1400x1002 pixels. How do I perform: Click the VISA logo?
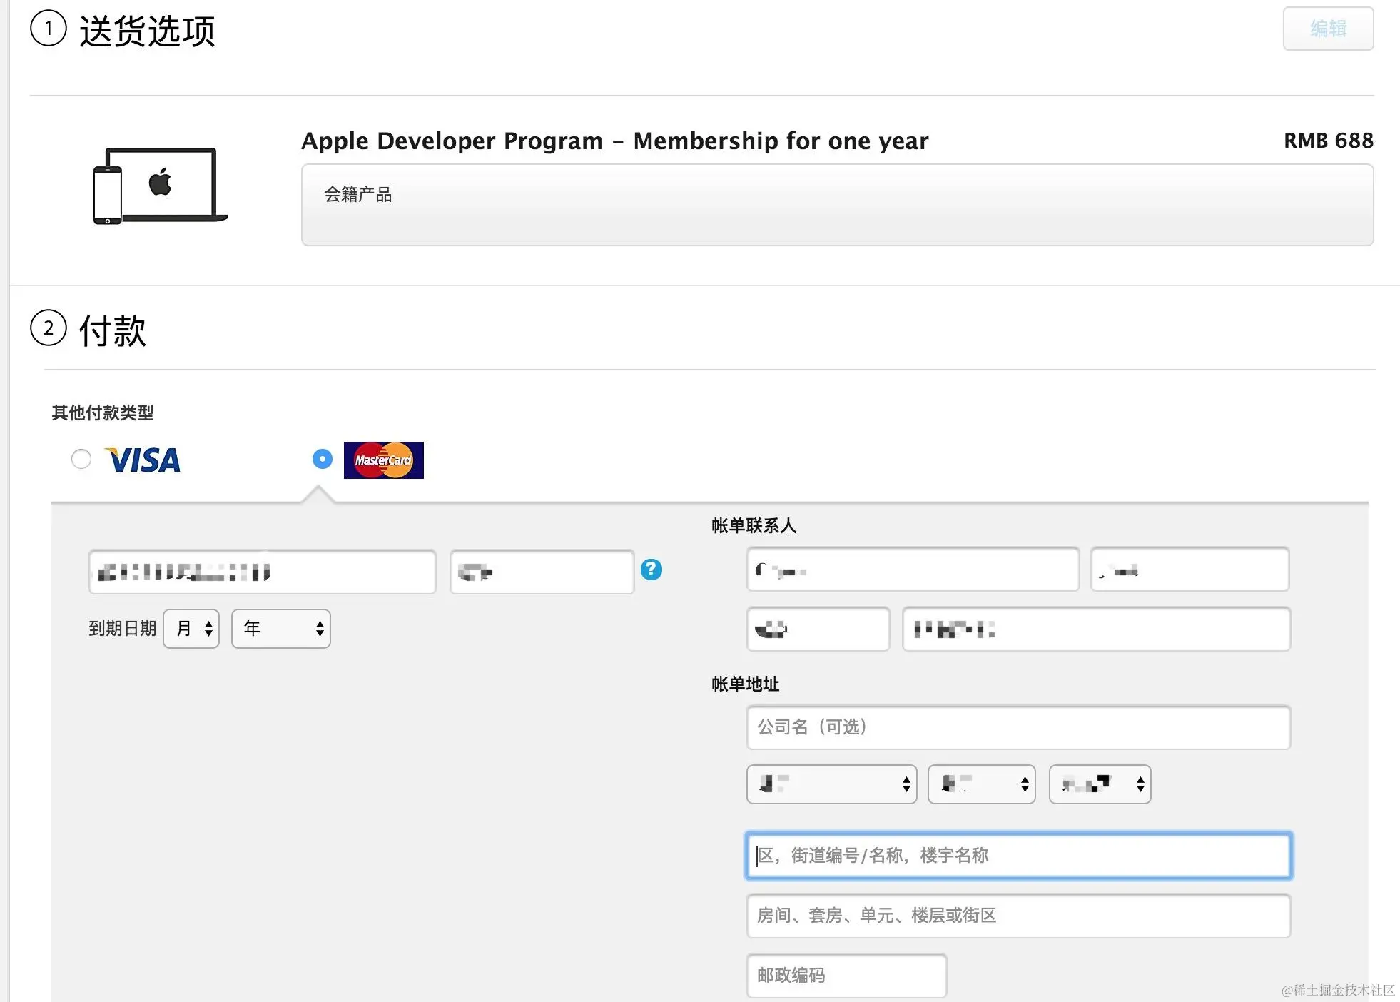[143, 460]
